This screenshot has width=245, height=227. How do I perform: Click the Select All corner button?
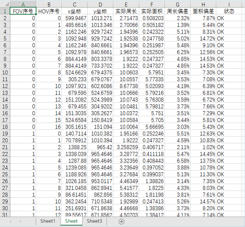pyautogui.click(x=5, y=4)
